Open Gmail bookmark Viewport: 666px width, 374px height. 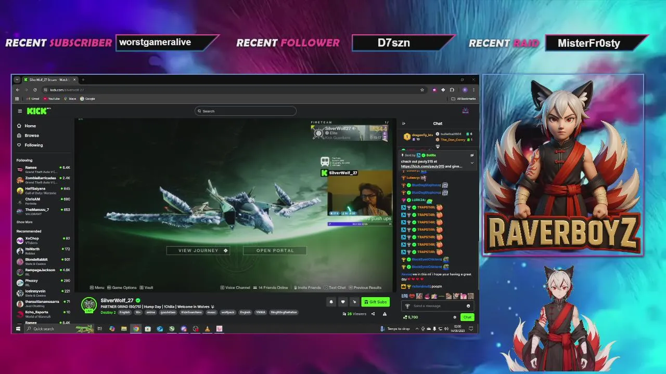33,99
